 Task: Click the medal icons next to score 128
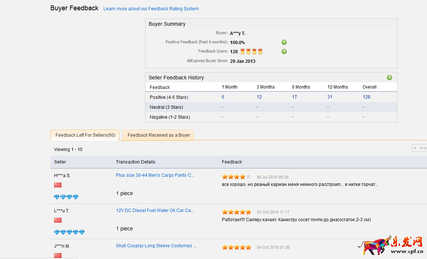tap(251, 52)
